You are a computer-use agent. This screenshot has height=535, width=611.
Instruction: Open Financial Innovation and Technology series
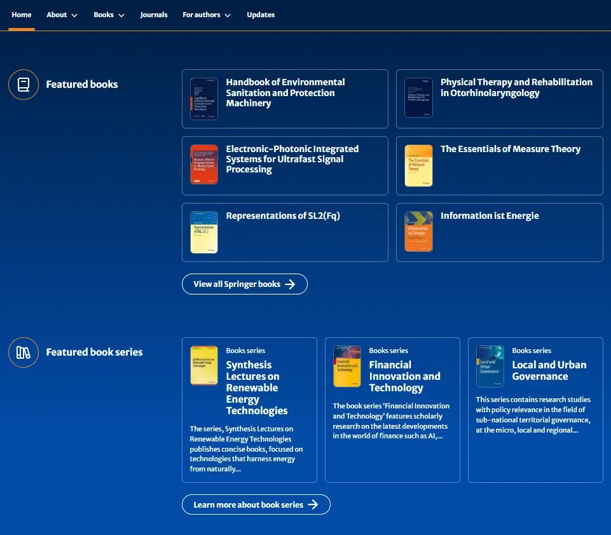(x=404, y=377)
